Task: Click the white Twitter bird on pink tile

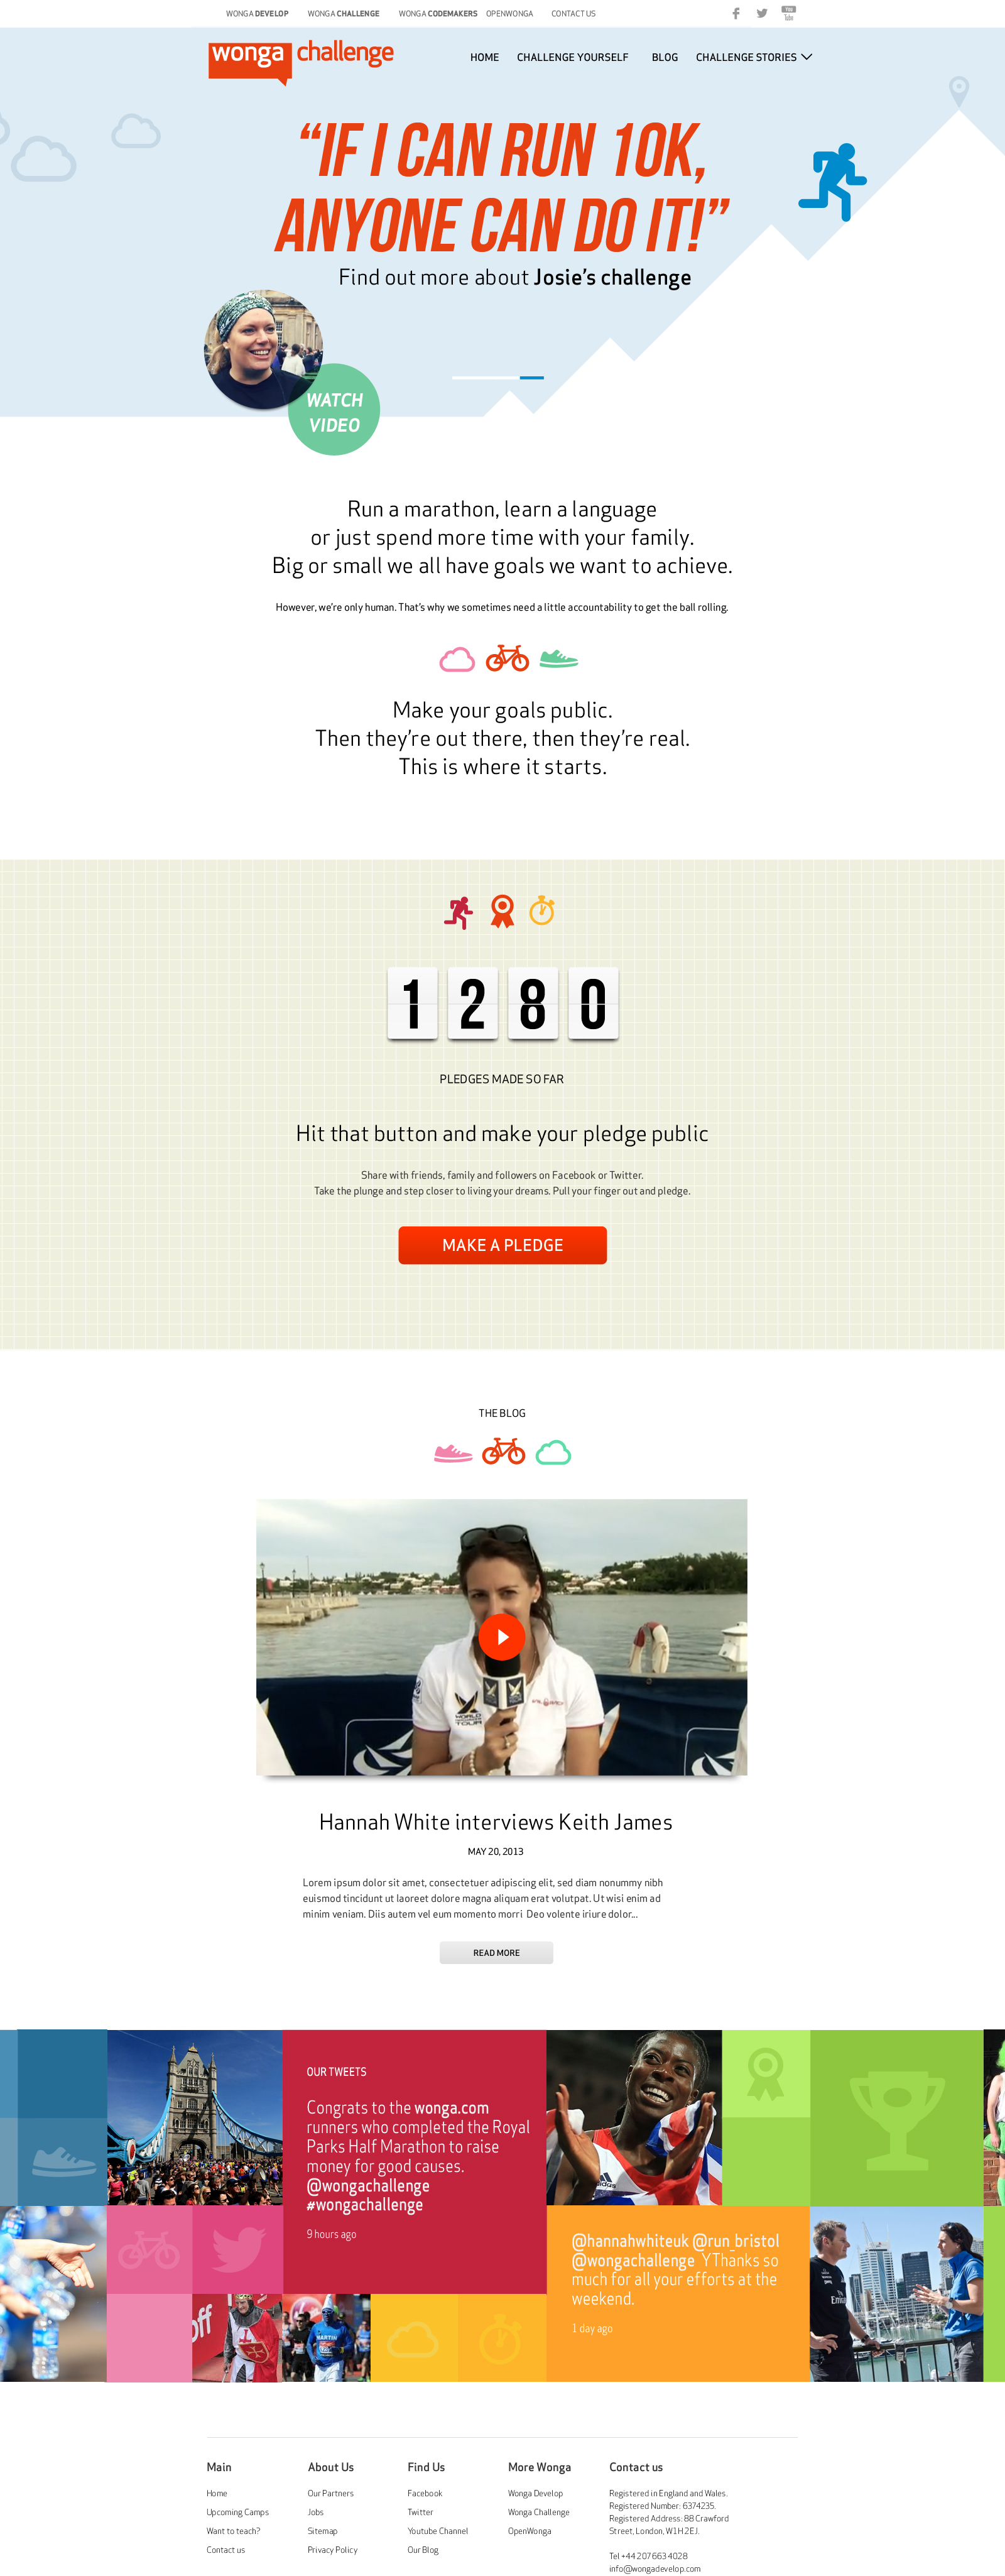Action: [238, 2249]
